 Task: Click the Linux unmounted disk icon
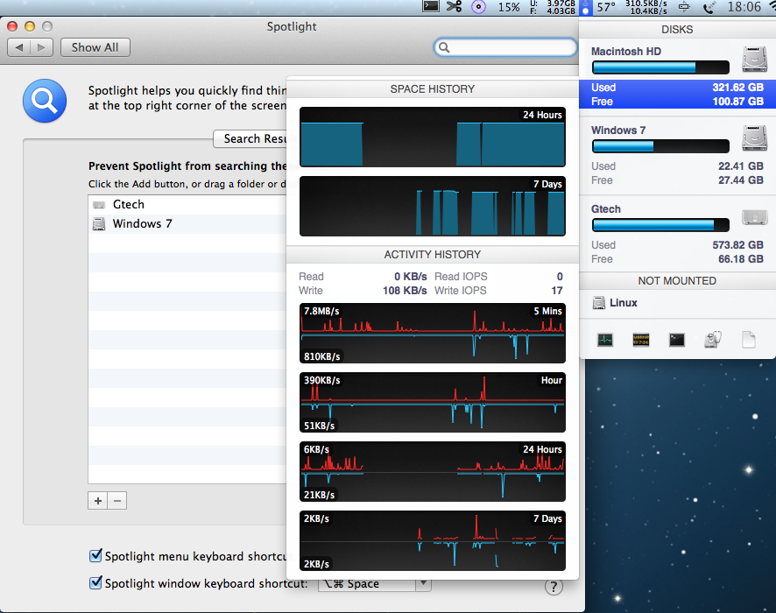599,303
